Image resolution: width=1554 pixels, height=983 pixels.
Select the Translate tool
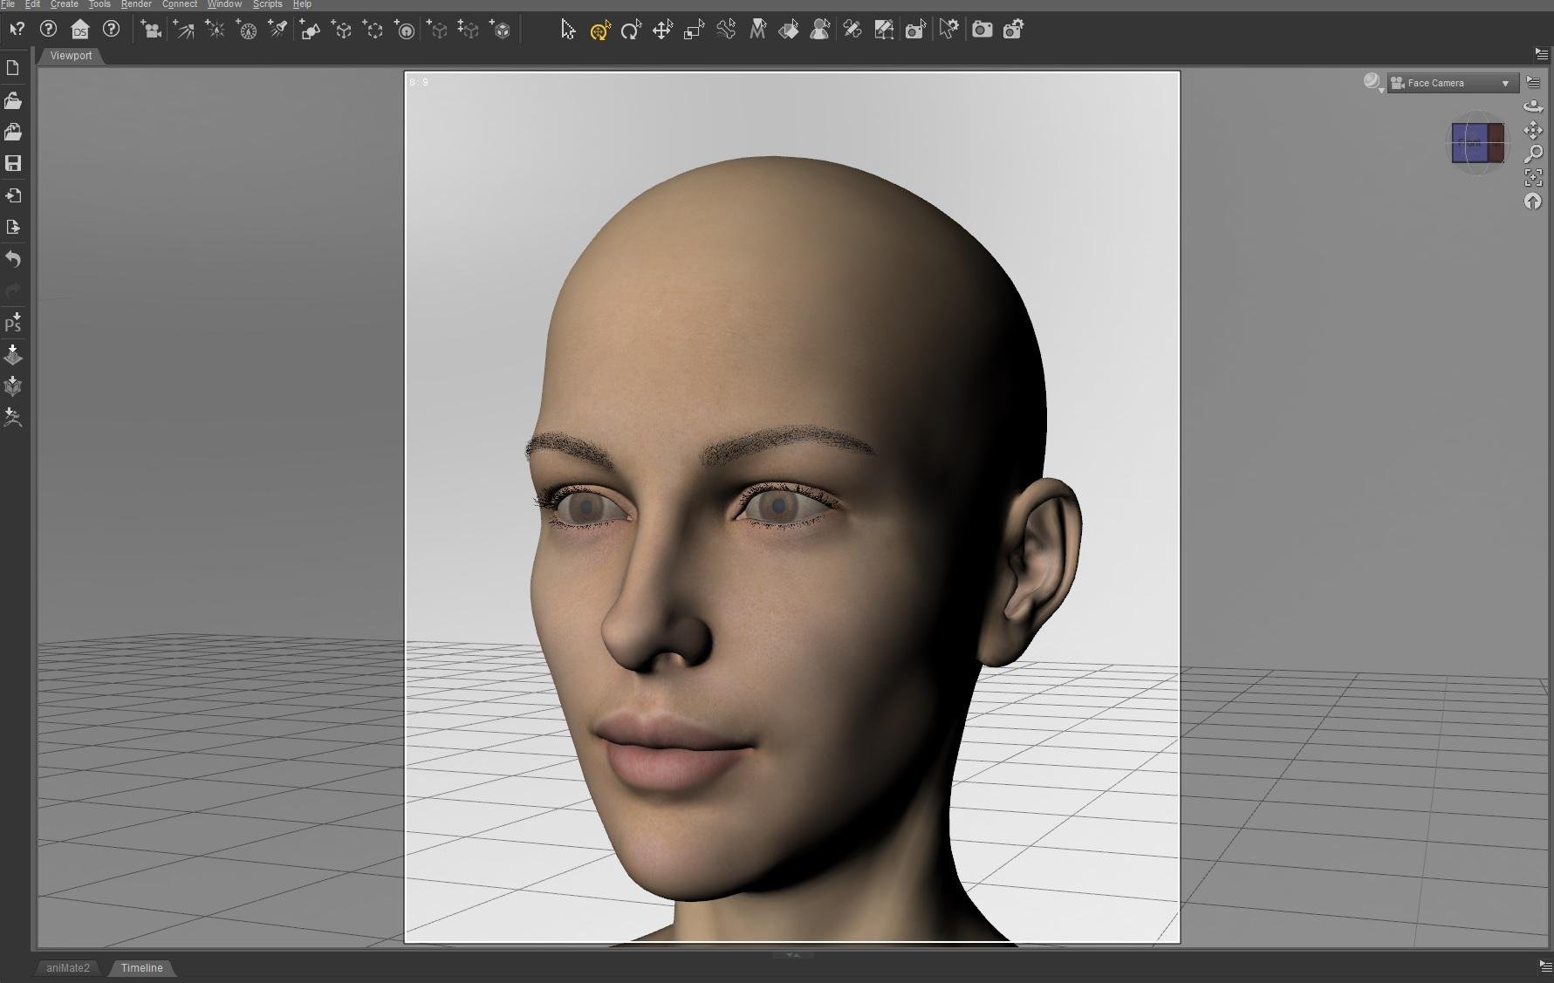point(662,30)
